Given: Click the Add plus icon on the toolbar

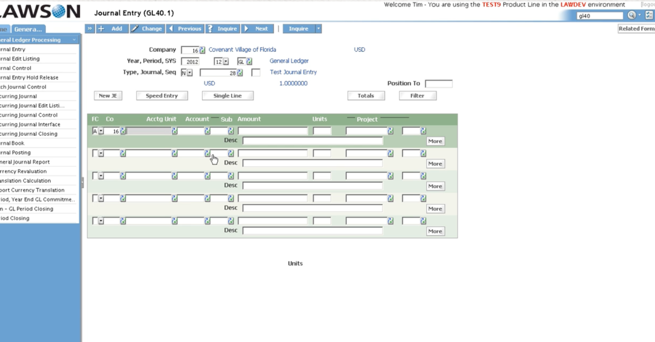Looking at the screenshot, I should 103,28.
